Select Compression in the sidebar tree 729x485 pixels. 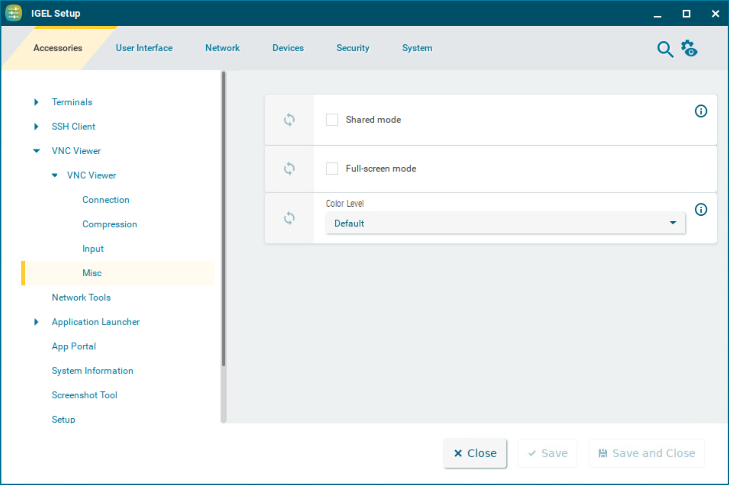110,224
